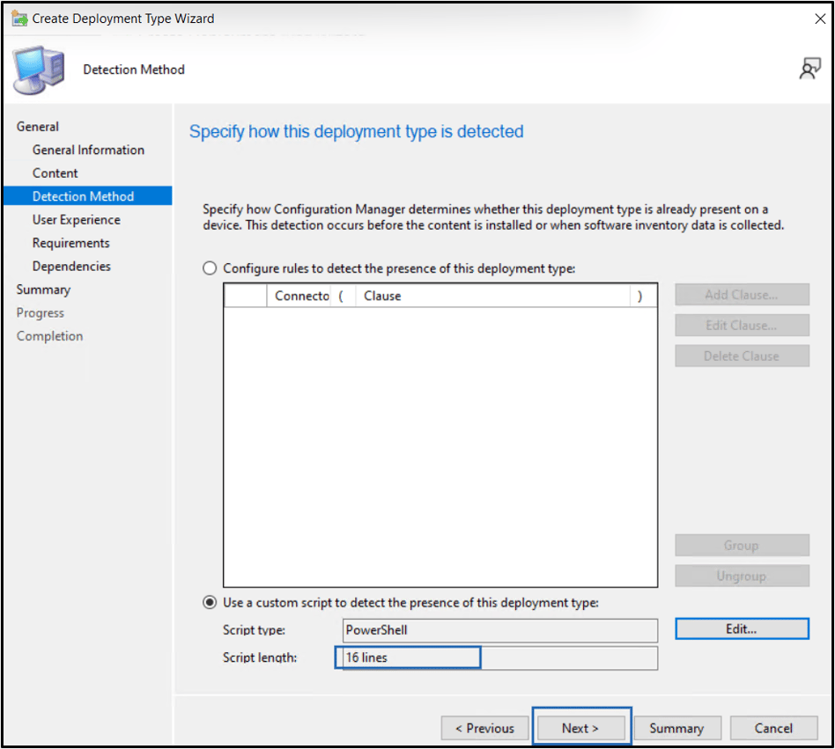Screen dimensions: 835x749
Task: Click the 'Specify how this deployment type is detected' heading
Action: pyautogui.click(x=356, y=131)
